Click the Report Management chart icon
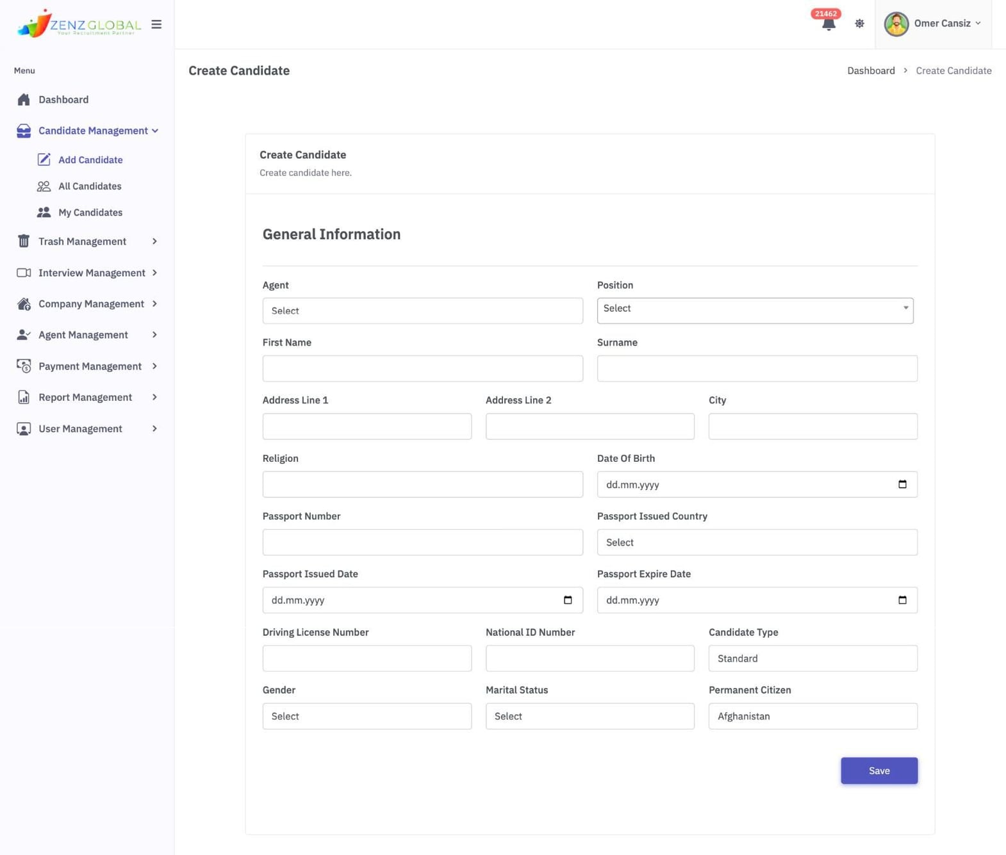Screen dimensions: 1006x855 (x=24, y=397)
